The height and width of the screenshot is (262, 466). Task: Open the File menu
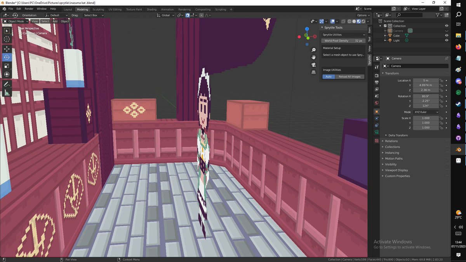[10, 9]
